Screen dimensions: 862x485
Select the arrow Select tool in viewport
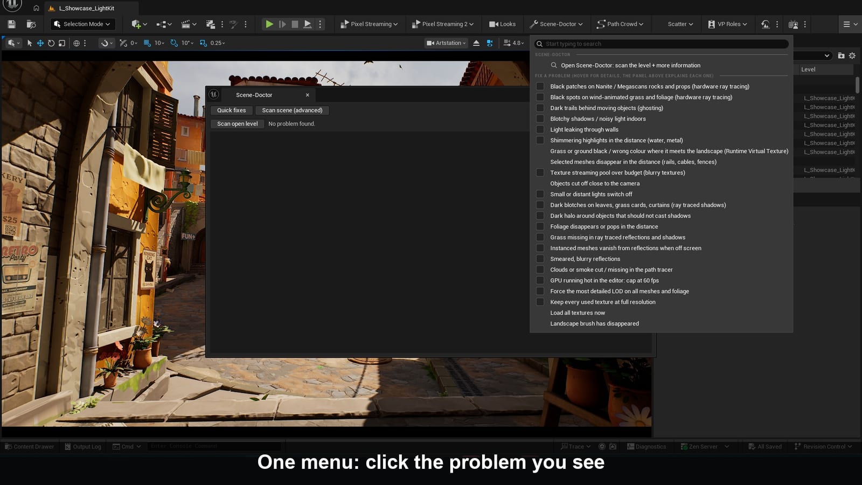coord(30,43)
